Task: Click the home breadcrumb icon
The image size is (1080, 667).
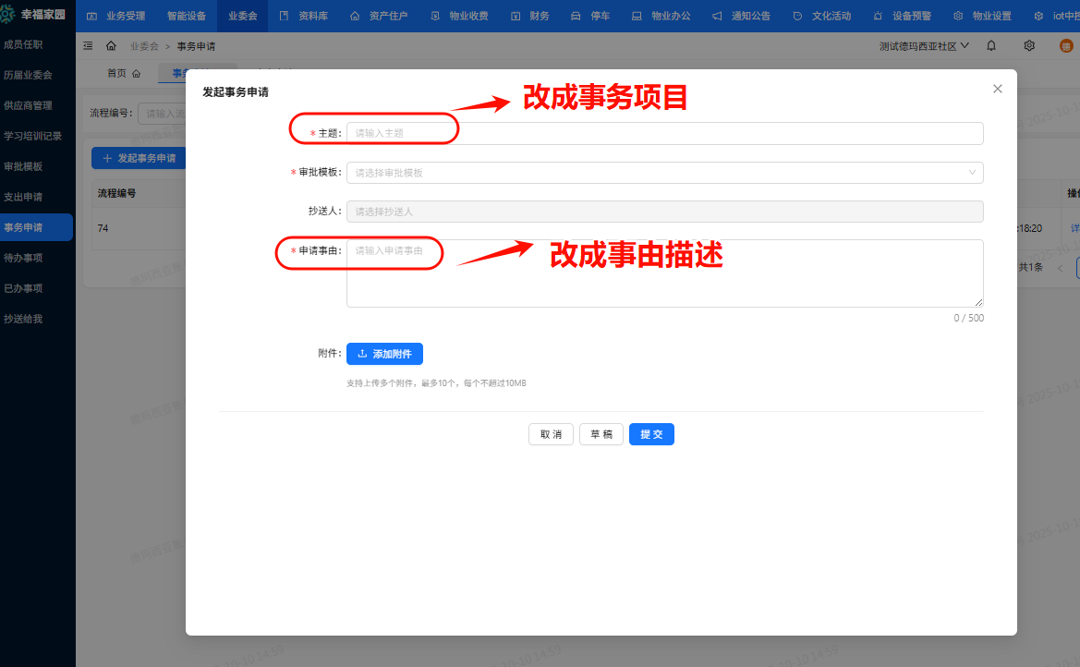Action: pyautogui.click(x=111, y=46)
